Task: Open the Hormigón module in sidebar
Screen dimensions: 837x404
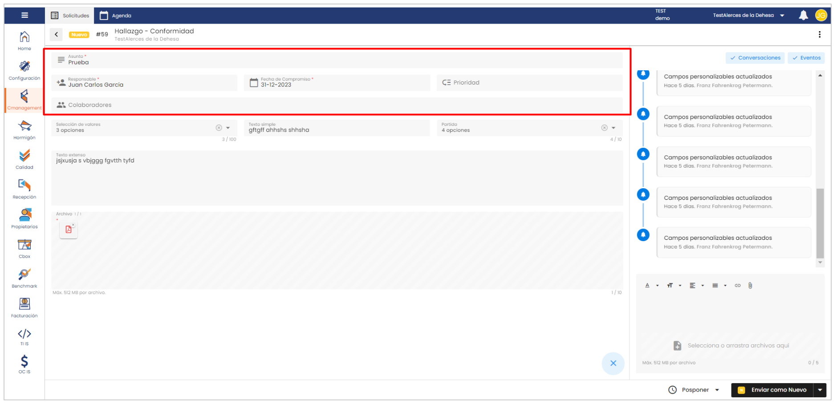Action: 24,129
